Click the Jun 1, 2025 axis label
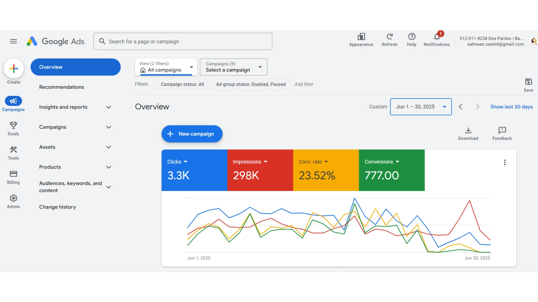 pyautogui.click(x=199, y=258)
